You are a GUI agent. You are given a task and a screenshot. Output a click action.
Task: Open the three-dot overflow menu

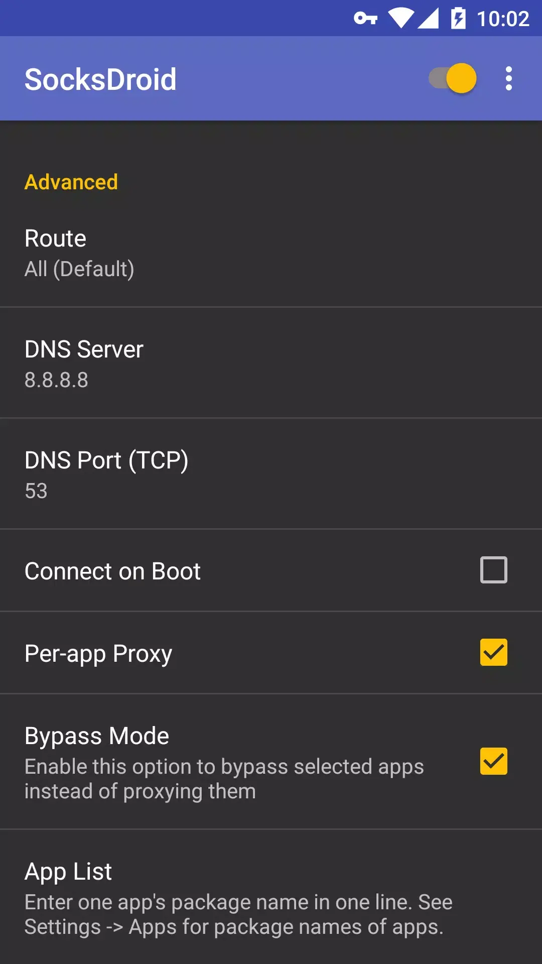(508, 79)
